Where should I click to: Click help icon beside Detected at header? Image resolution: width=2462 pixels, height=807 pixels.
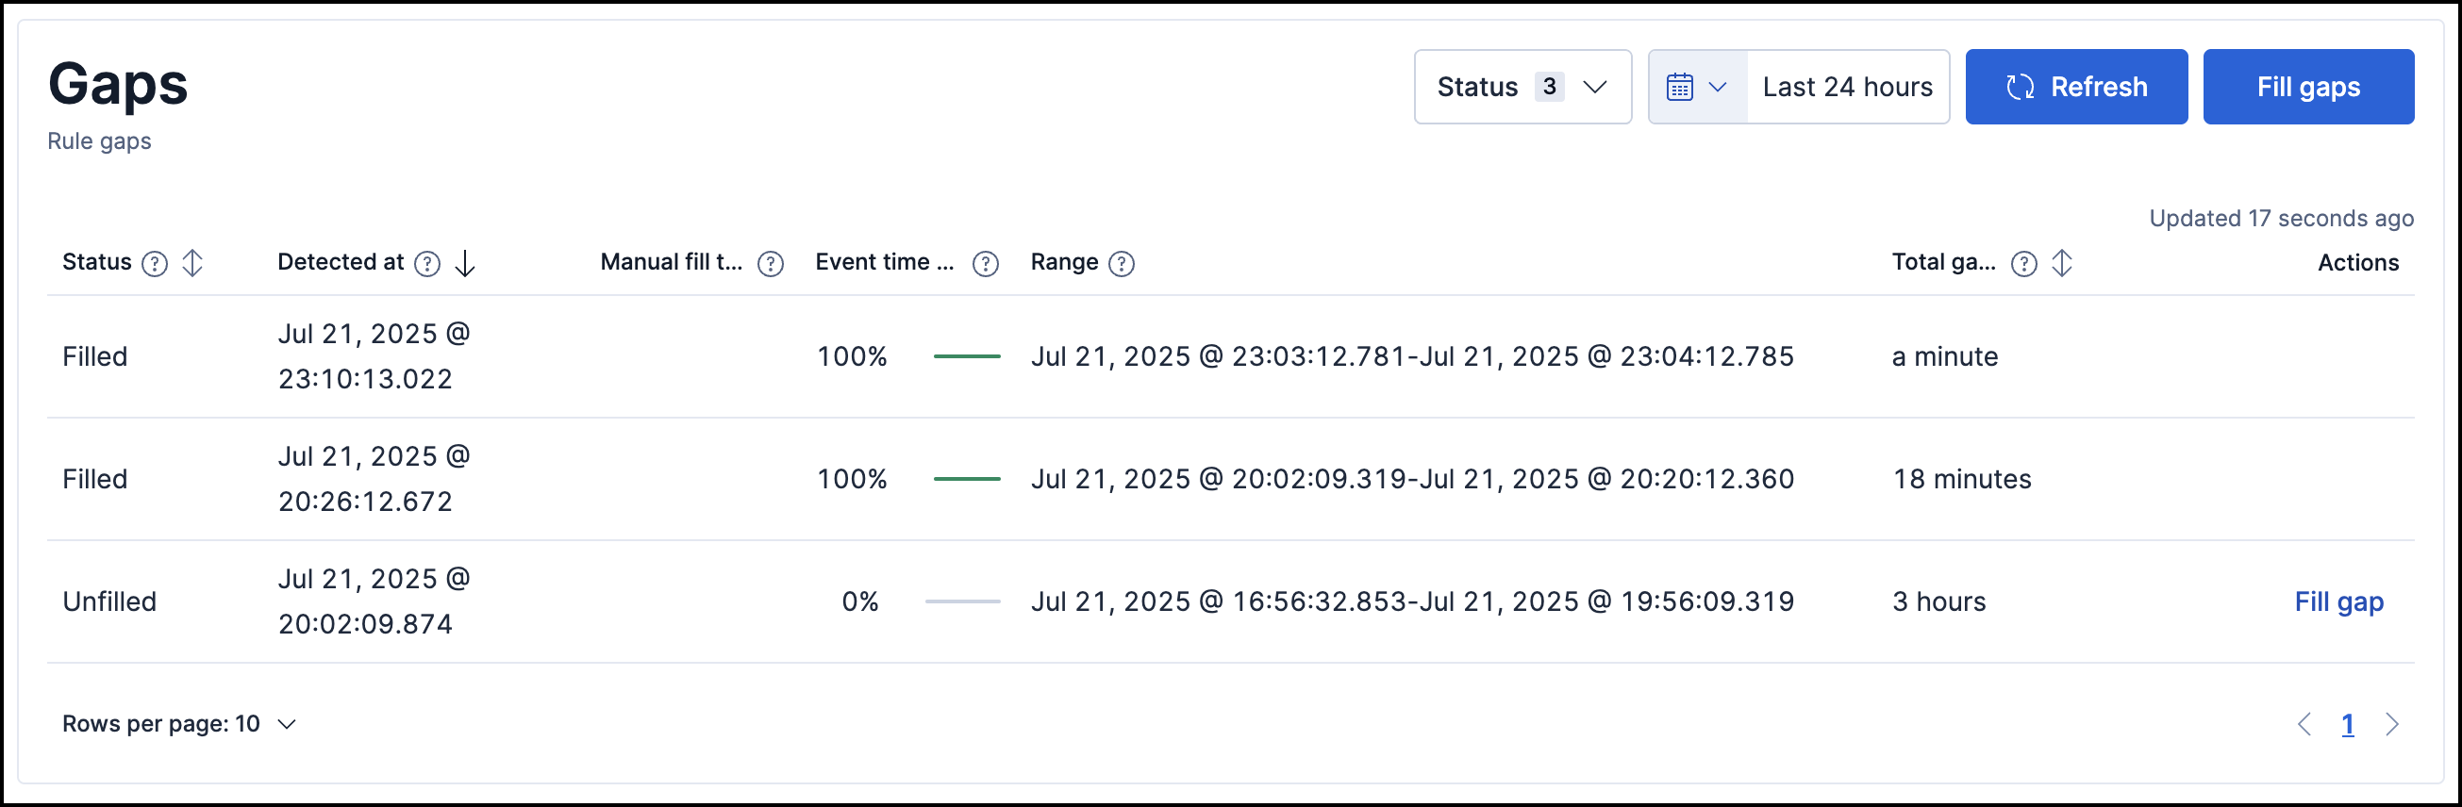[x=427, y=264]
